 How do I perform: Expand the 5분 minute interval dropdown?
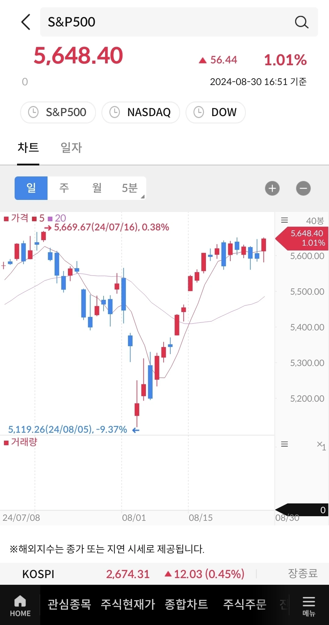coord(130,188)
